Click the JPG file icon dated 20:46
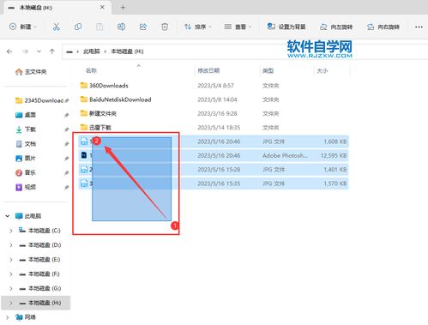 point(84,141)
